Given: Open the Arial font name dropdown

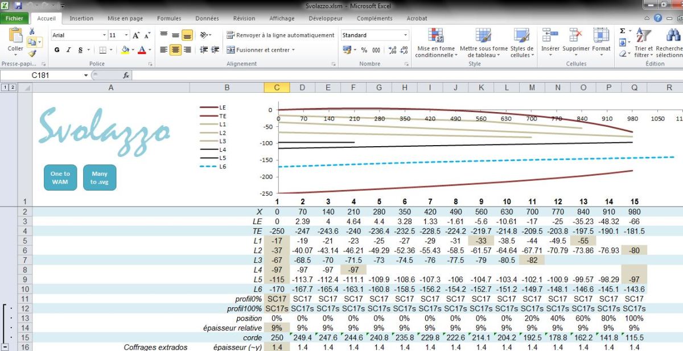Looking at the screenshot, I should coord(104,35).
